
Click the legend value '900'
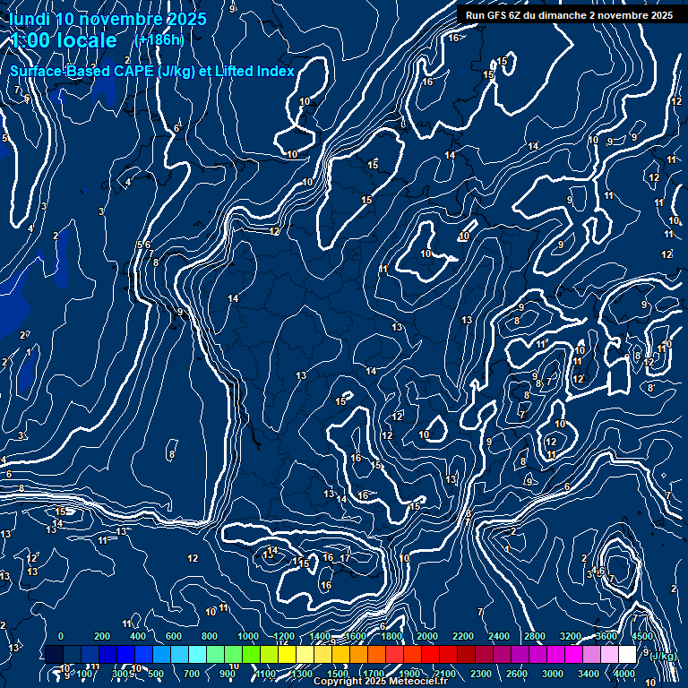pyautogui.click(x=228, y=674)
